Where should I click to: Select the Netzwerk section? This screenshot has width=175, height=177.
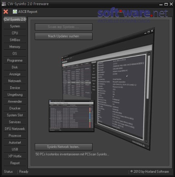(x=15, y=81)
